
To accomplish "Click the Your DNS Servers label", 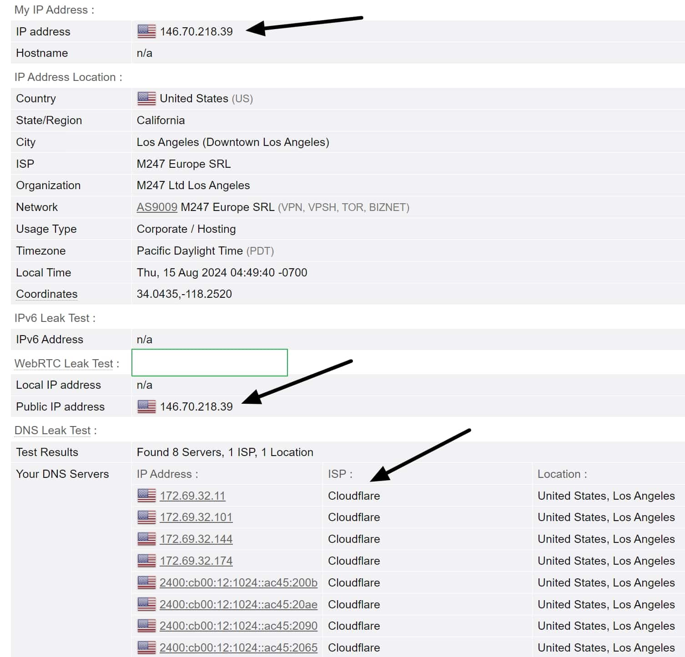I will coord(62,474).
